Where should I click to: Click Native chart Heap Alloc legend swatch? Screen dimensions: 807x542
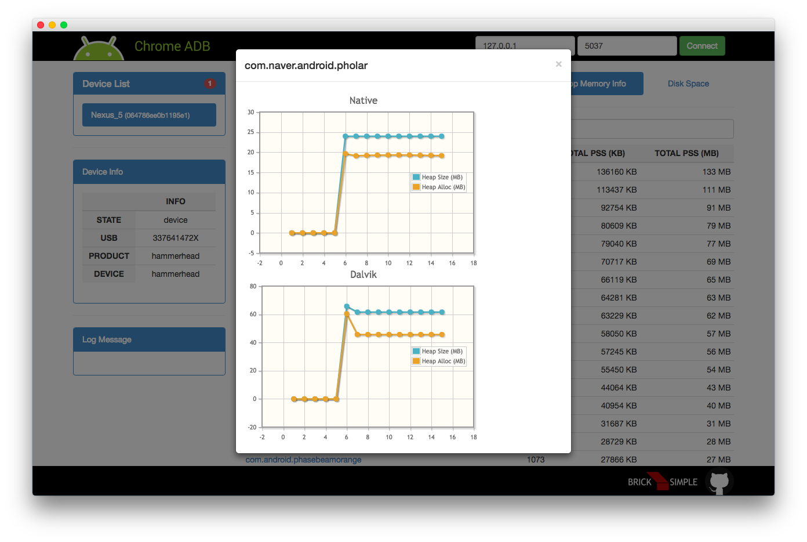pyautogui.click(x=416, y=187)
